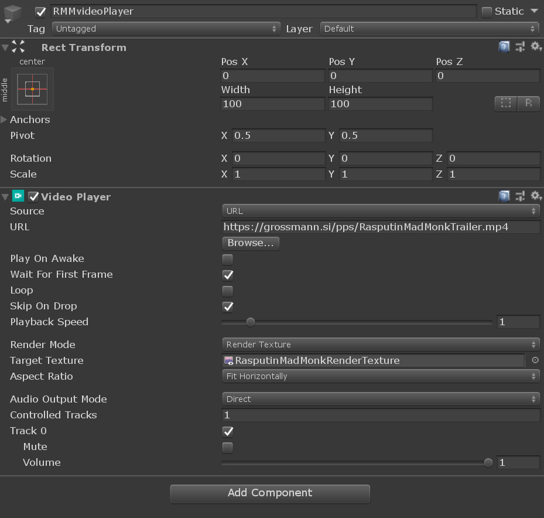Screen dimensions: 544x518
Task: Enable Loop playback for the video
Action: click(227, 291)
